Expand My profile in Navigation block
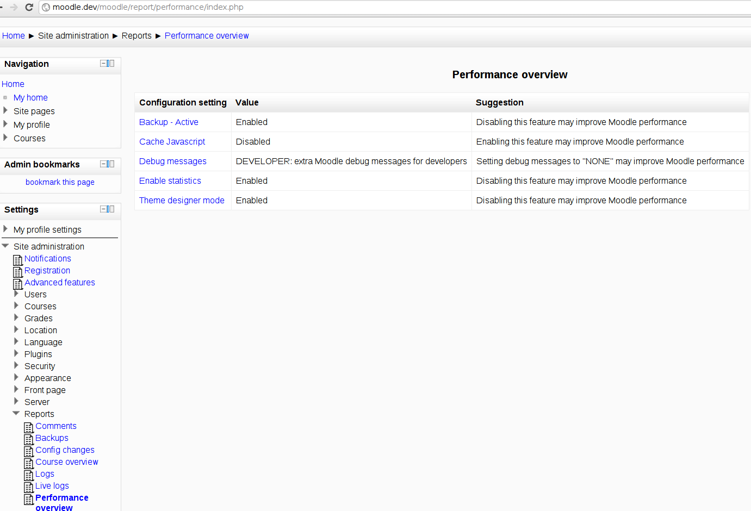The width and height of the screenshot is (751, 511). (5, 124)
